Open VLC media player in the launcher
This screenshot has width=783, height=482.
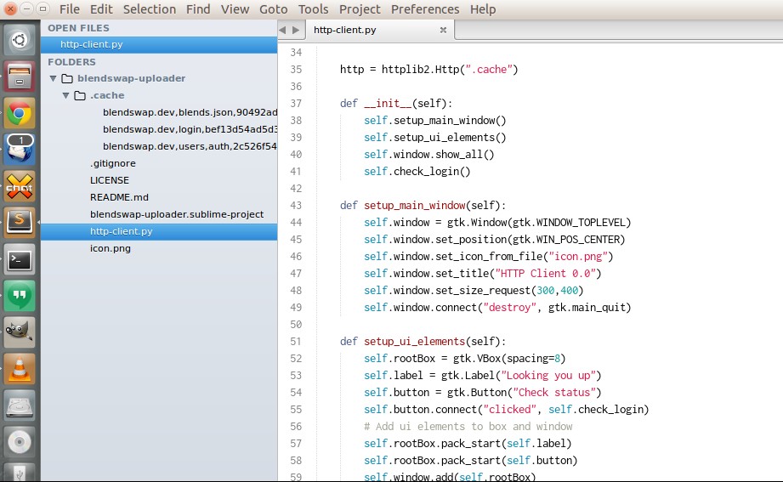pyautogui.click(x=20, y=368)
